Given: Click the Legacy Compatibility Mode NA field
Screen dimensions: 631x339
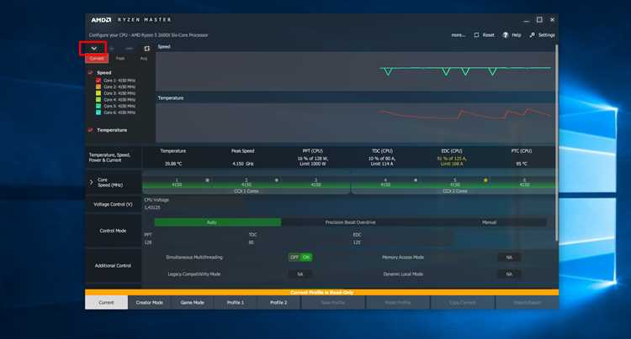Looking at the screenshot, I should coord(300,274).
